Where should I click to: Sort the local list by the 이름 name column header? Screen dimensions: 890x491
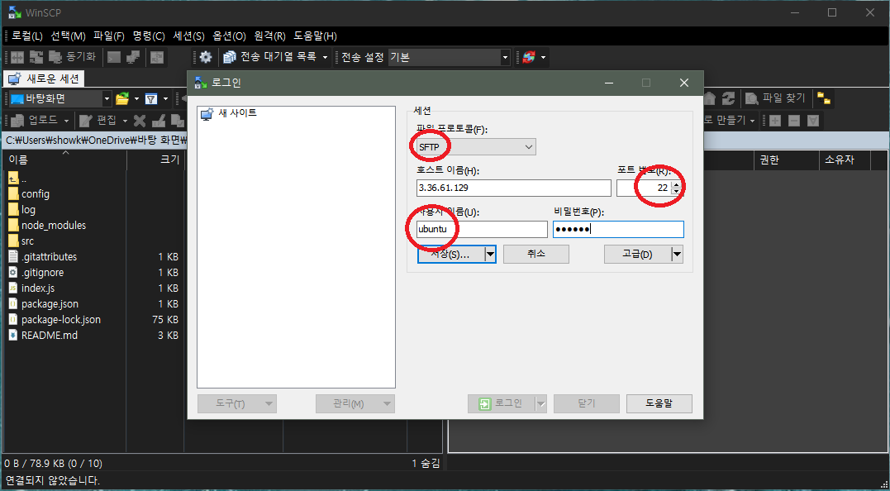click(65, 160)
